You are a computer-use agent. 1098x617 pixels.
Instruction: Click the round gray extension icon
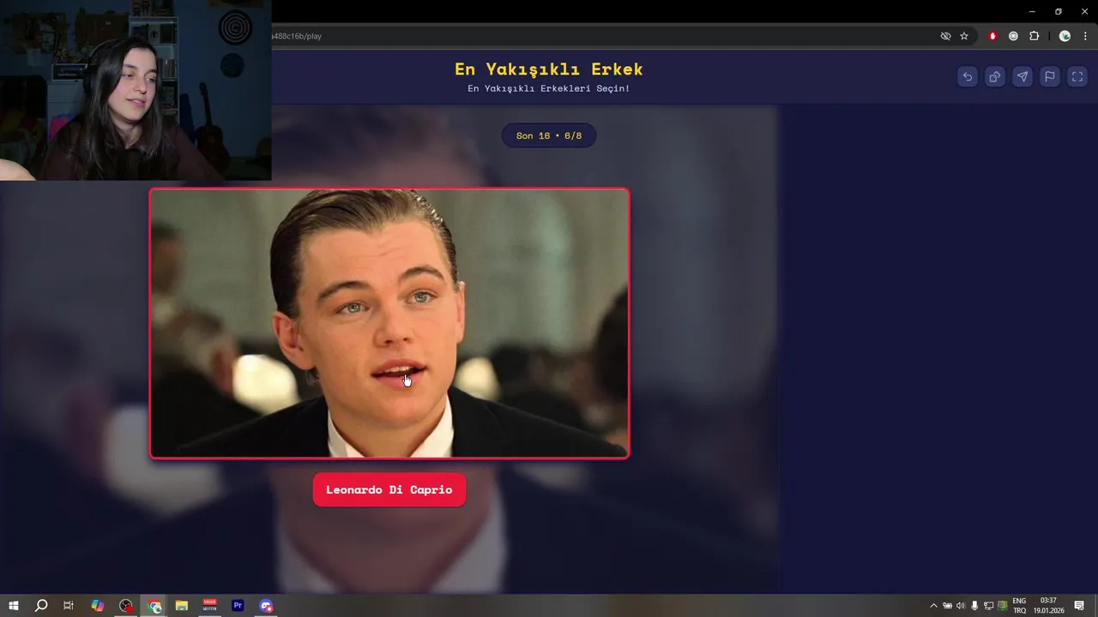(x=1013, y=36)
